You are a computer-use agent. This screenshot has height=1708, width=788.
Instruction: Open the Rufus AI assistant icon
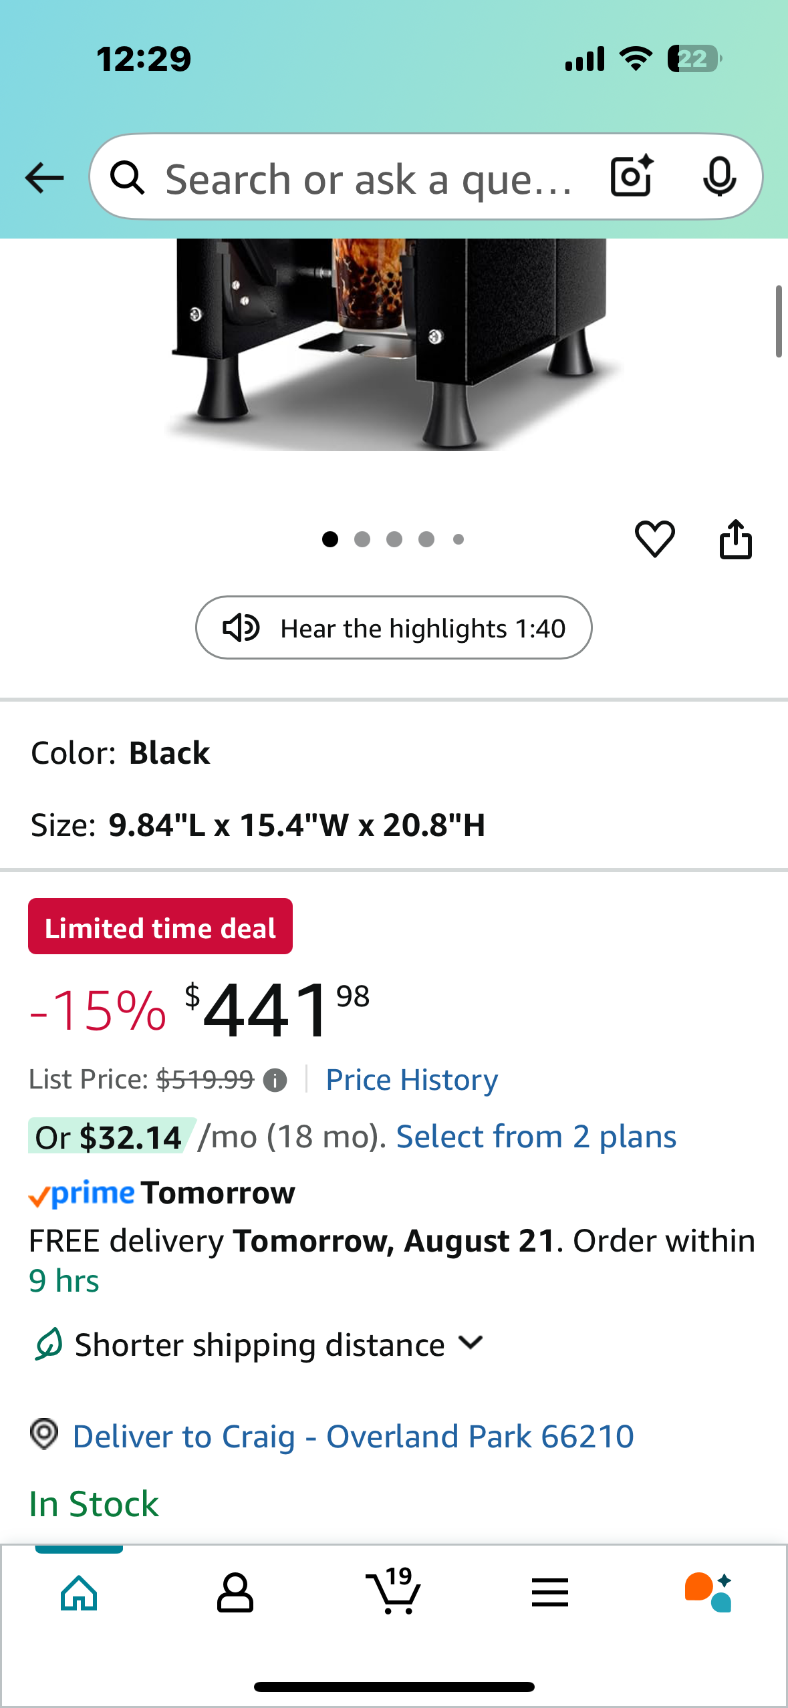pos(708,1593)
